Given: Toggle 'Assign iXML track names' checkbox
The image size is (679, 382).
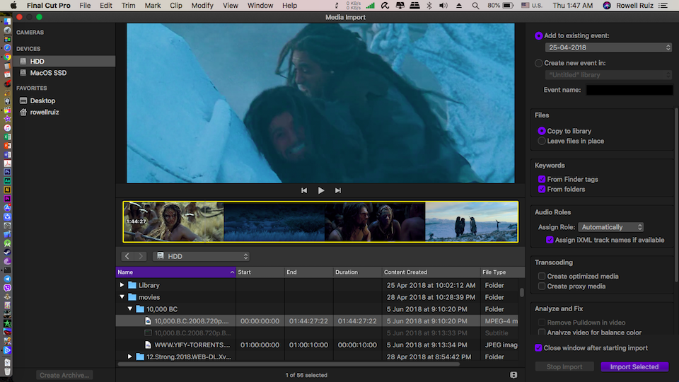Looking at the screenshot, I should pyautogui.click(x=550, y=240).
